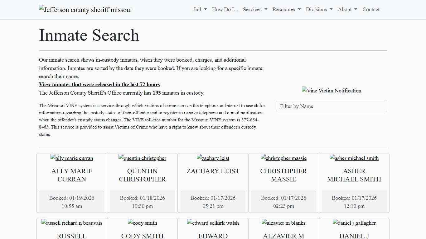Expand the About dropdown
Image resolution: width=426 pixels, height=239 pixels.
pos(347,10)
